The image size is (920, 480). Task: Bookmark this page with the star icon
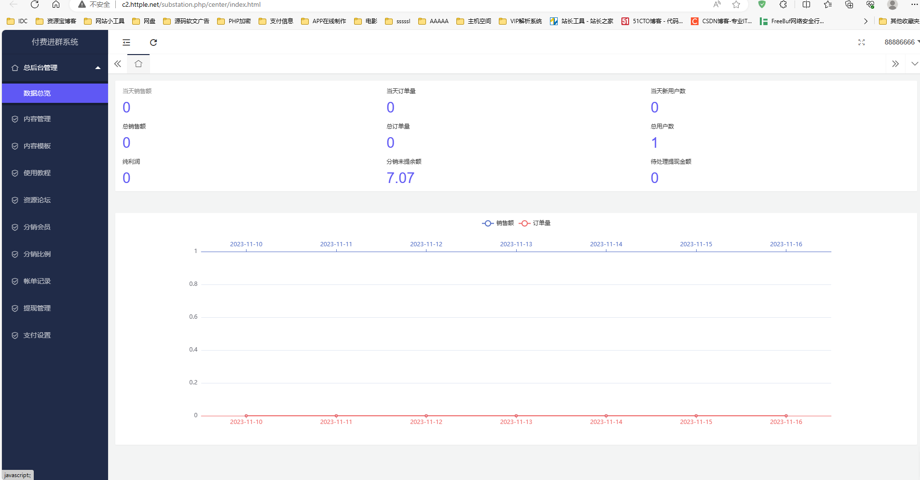[x=736, y=4]
